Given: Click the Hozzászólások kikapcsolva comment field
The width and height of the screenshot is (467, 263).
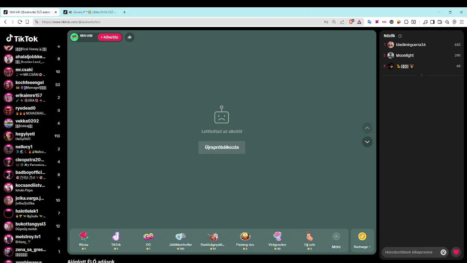Looking at the screenshot, I should (x=409, y=252).
